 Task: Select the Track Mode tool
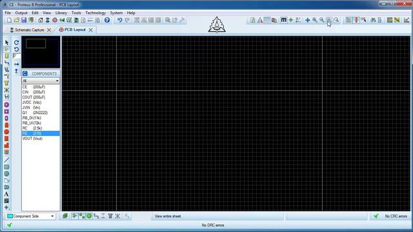6,63
